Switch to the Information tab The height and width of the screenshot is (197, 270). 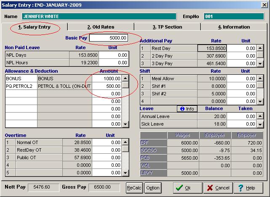[x=234, y=27]
